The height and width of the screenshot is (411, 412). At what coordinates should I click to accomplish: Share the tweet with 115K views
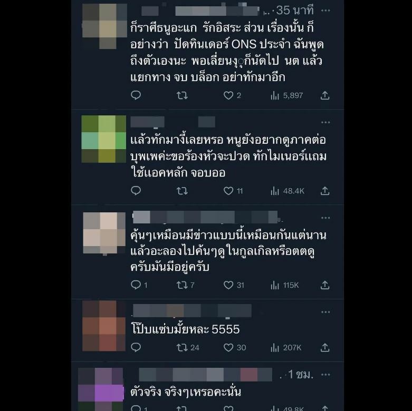(x=325, y=285)
